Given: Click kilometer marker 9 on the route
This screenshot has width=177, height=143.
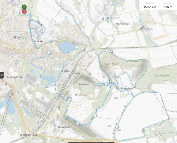Looking at the screenshot, I should tap(117, 127).
